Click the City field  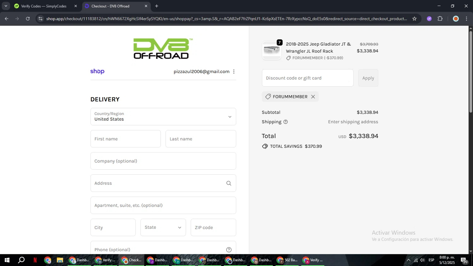(x=113, y=227)
